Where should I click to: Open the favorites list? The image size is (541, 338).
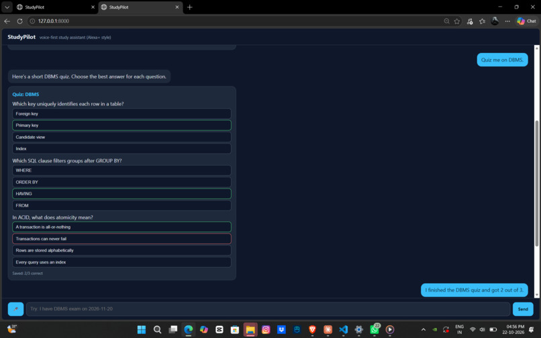[482, 21]
